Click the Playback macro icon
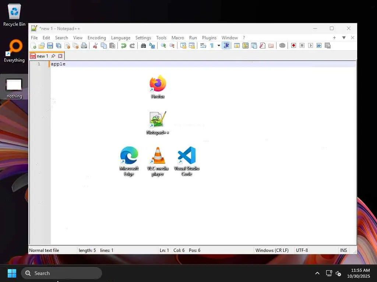 tap(310, 46)
